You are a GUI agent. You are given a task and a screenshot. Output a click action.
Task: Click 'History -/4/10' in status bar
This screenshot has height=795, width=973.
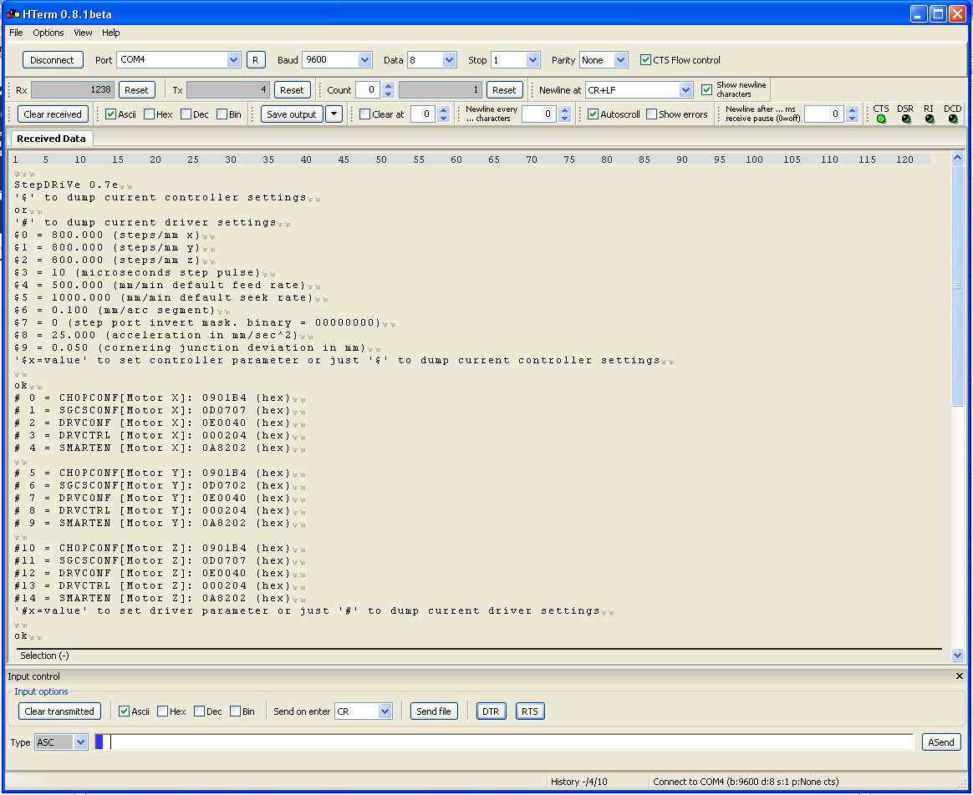tap(579, 782)
